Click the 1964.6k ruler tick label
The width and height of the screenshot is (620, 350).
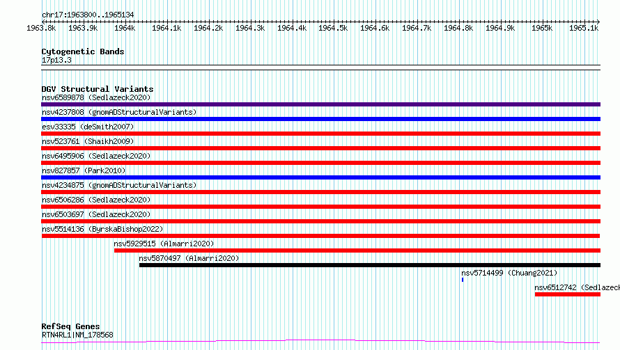click(375, 28)
